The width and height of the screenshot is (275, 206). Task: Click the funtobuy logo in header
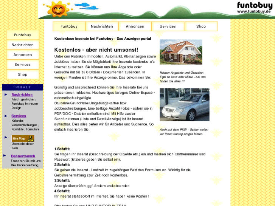pos(255,5)
